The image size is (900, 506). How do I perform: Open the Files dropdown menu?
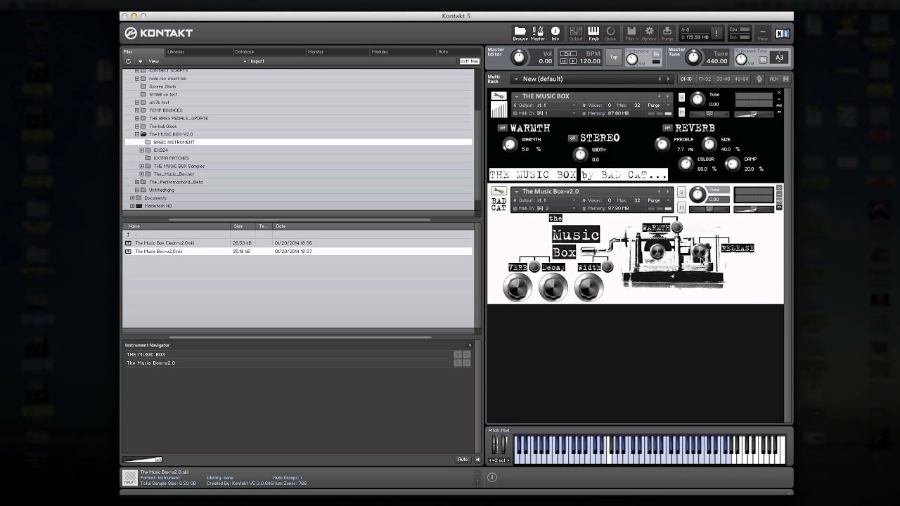[x=631, y=33]
